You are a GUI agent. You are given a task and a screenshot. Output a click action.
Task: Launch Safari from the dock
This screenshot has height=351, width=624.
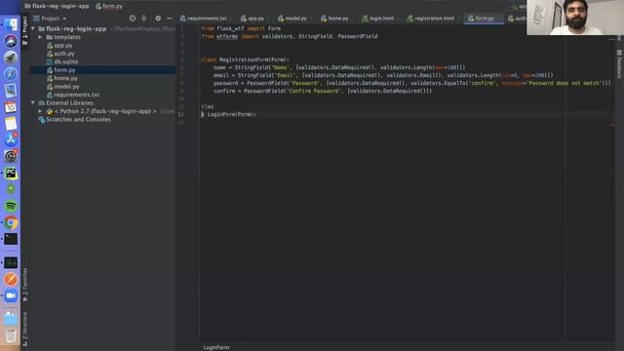click(11, 74)
